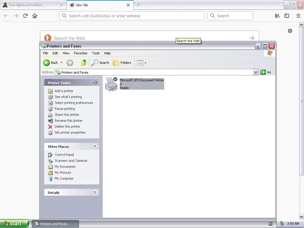Click the Printers and Faxes address field

(154, 72)
